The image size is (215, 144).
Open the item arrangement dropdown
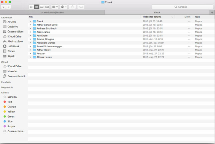click(55, 7)
